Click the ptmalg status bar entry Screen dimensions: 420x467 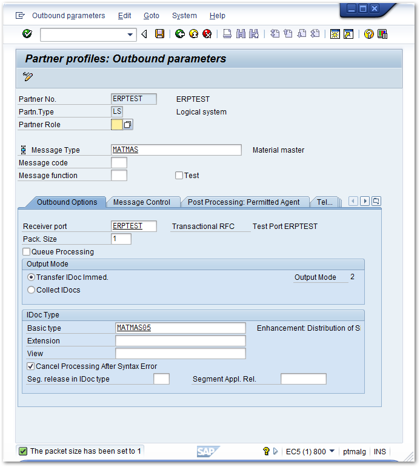pos(354,451)
